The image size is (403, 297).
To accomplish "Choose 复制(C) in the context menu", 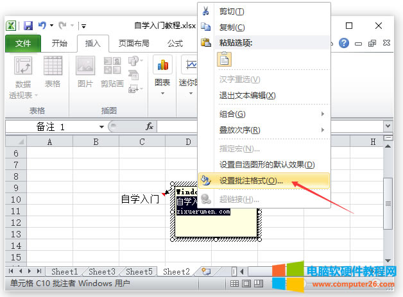I will coord(264,27).
